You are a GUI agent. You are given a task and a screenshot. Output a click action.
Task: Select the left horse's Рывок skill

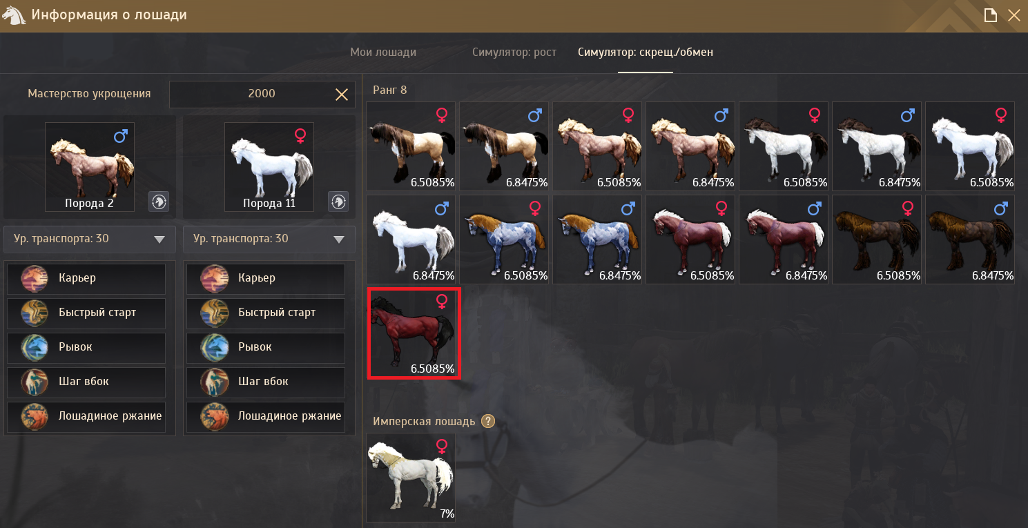[x=86, y=347]
